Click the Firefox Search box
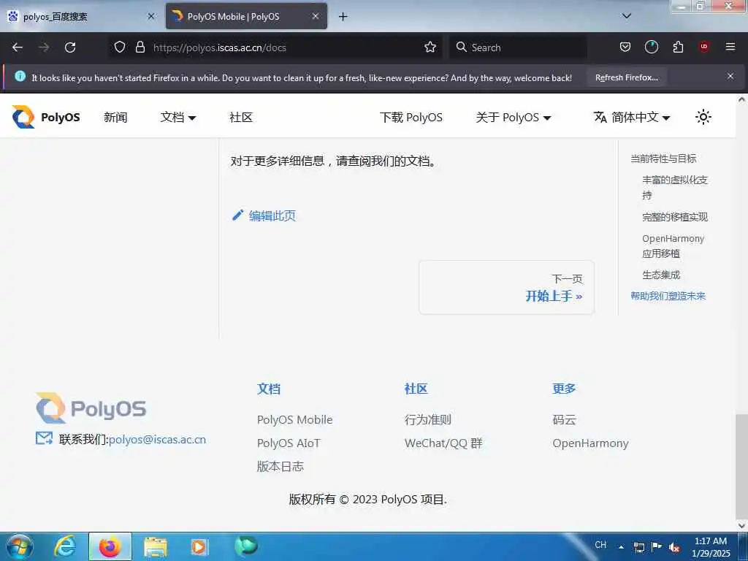The image size is (748, 561). point(518,47)
